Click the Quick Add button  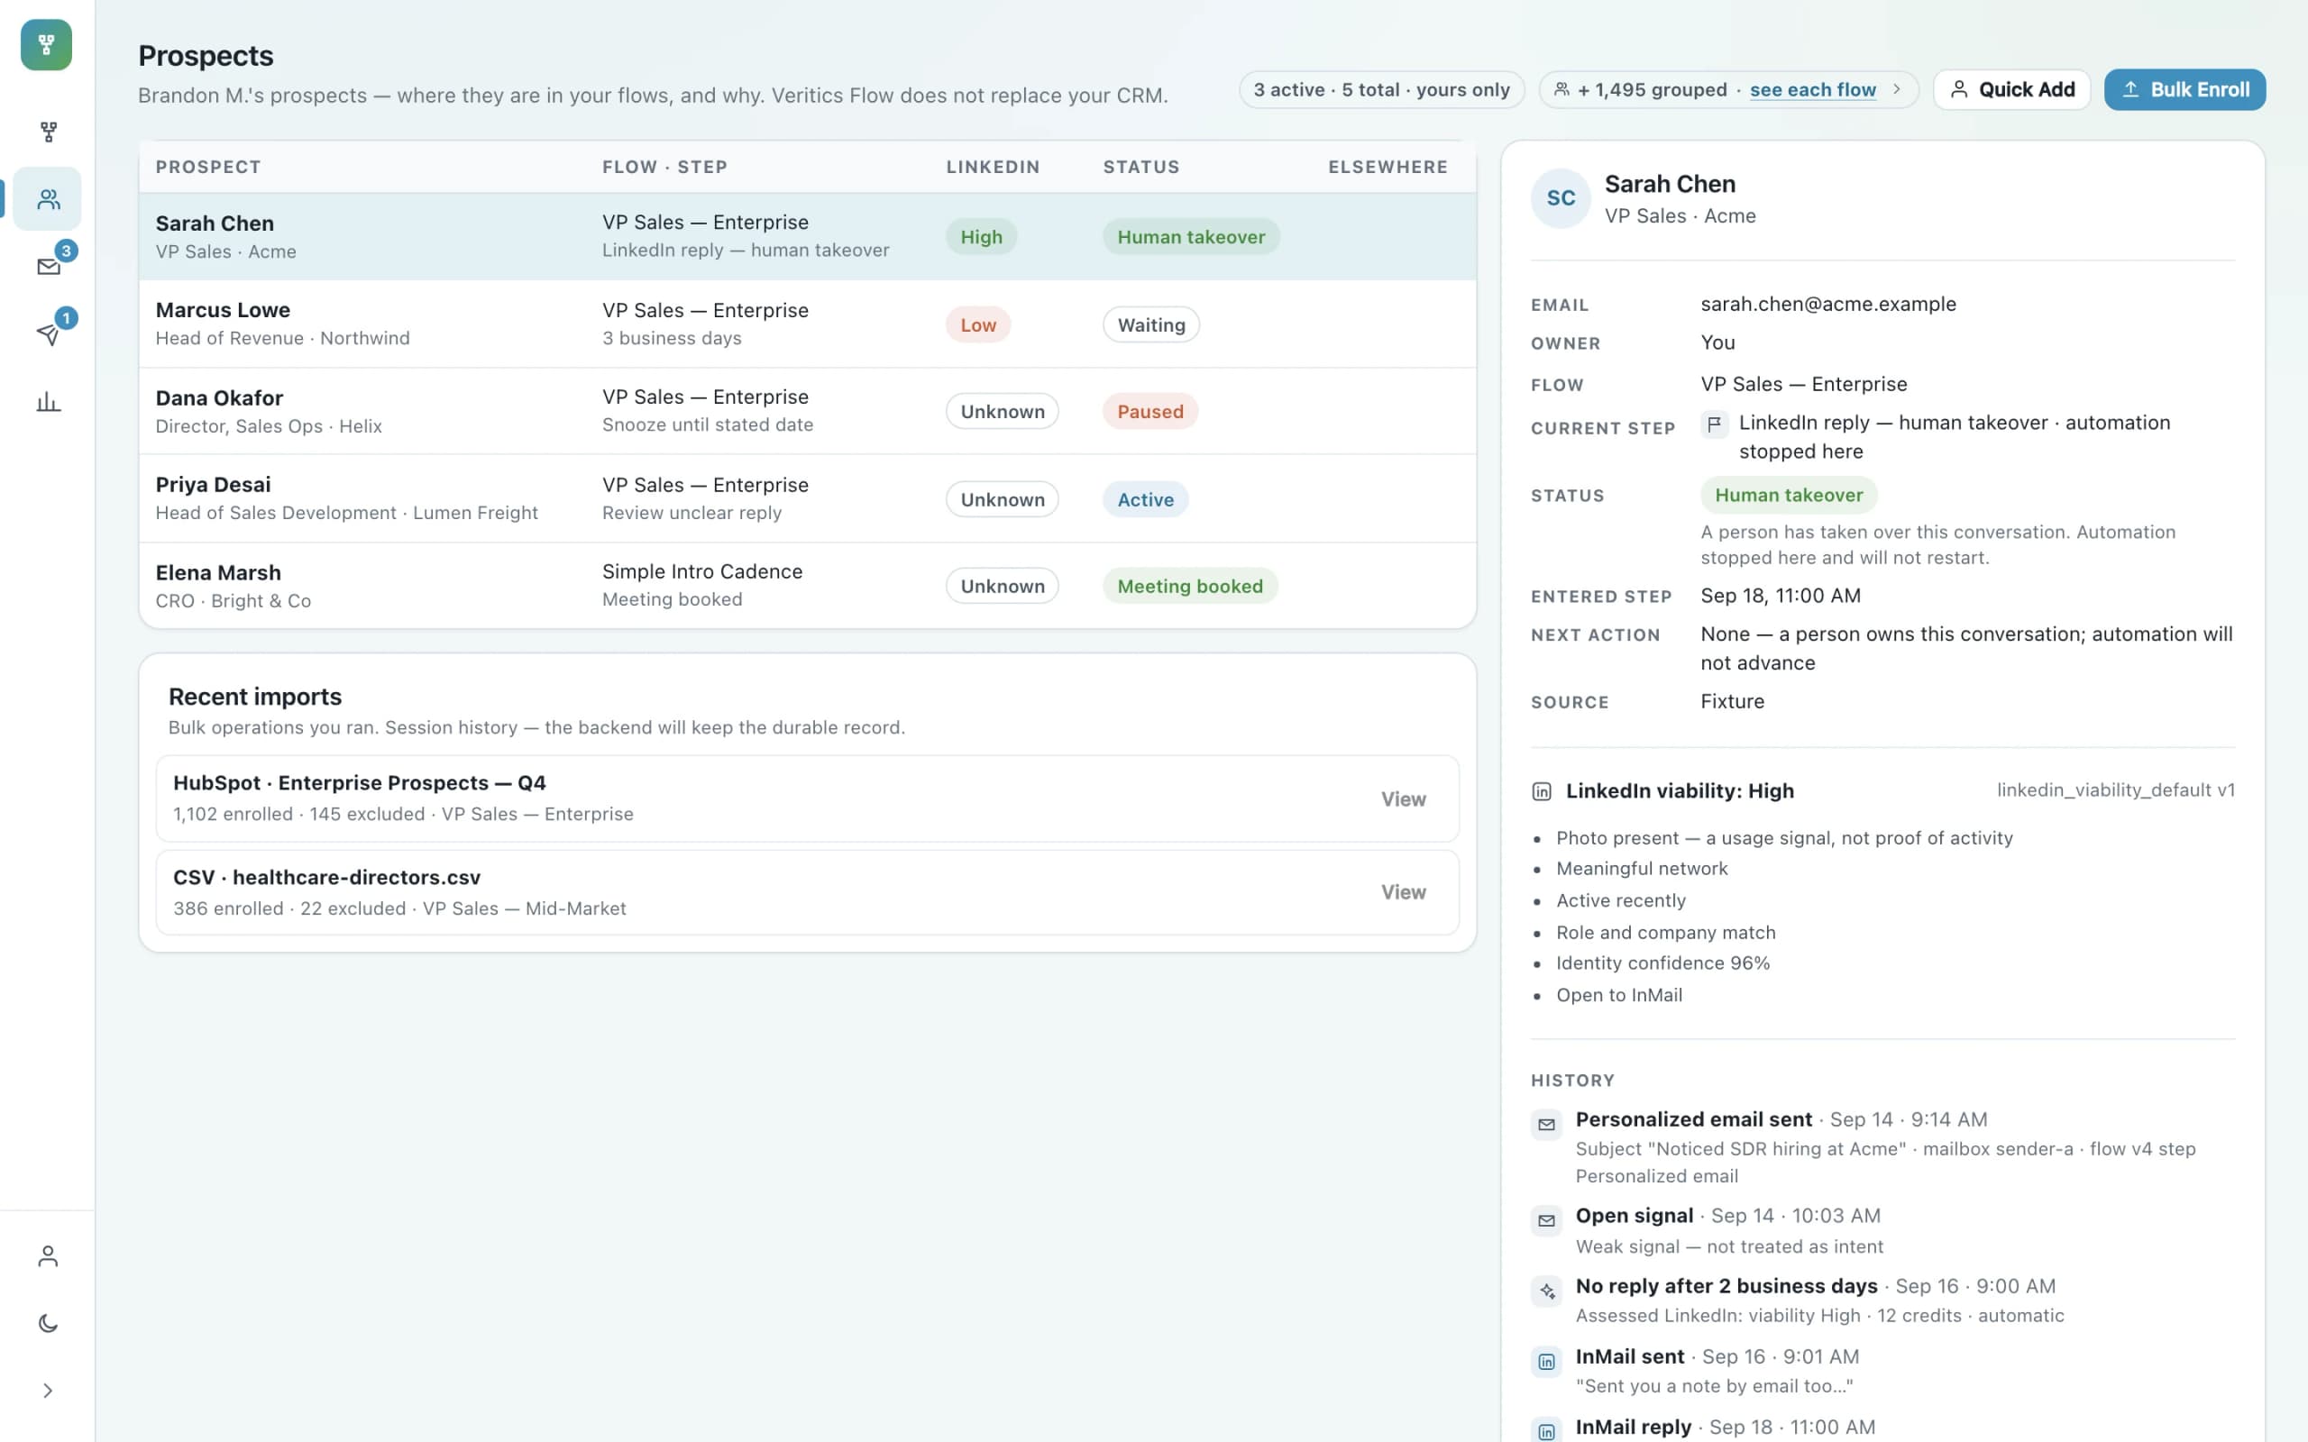(x=2011, y=89)
